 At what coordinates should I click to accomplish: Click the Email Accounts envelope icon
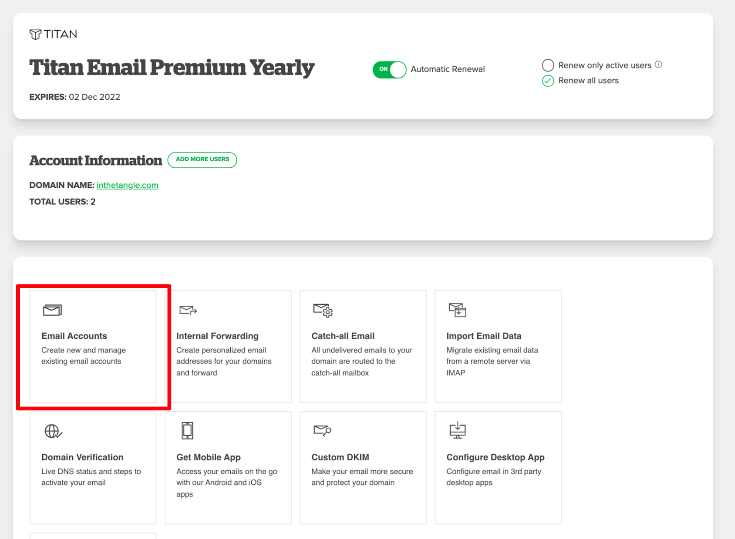pyautogui.click(x=52, y=310)
